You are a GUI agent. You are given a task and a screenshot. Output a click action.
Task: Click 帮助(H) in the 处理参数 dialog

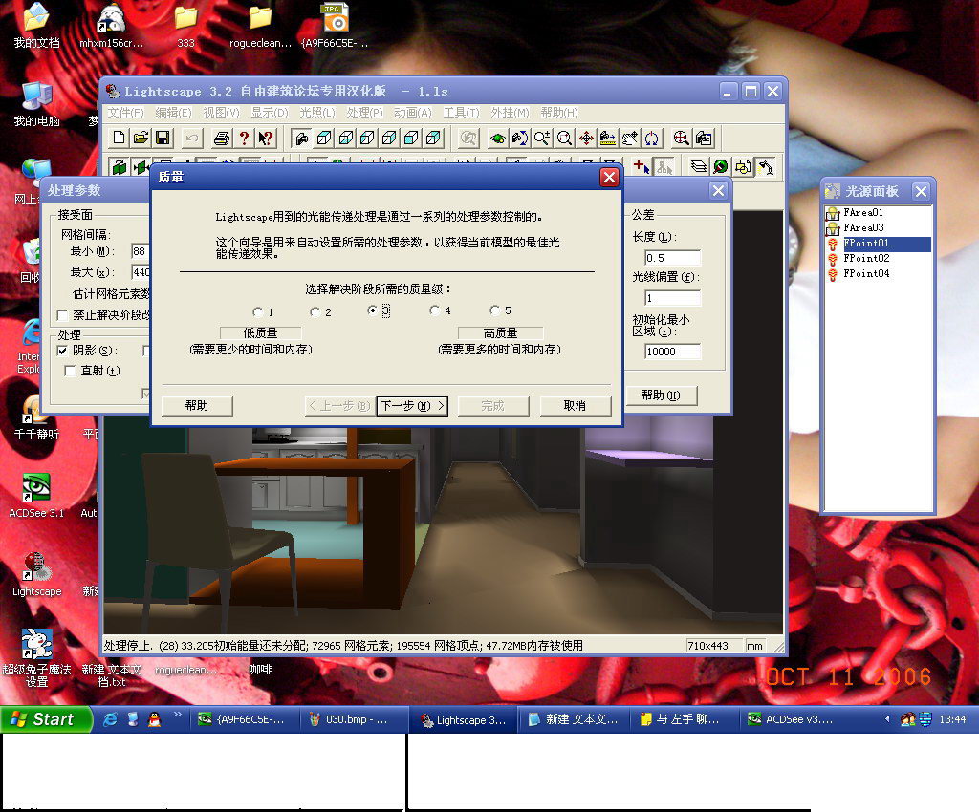pos(661,395)
